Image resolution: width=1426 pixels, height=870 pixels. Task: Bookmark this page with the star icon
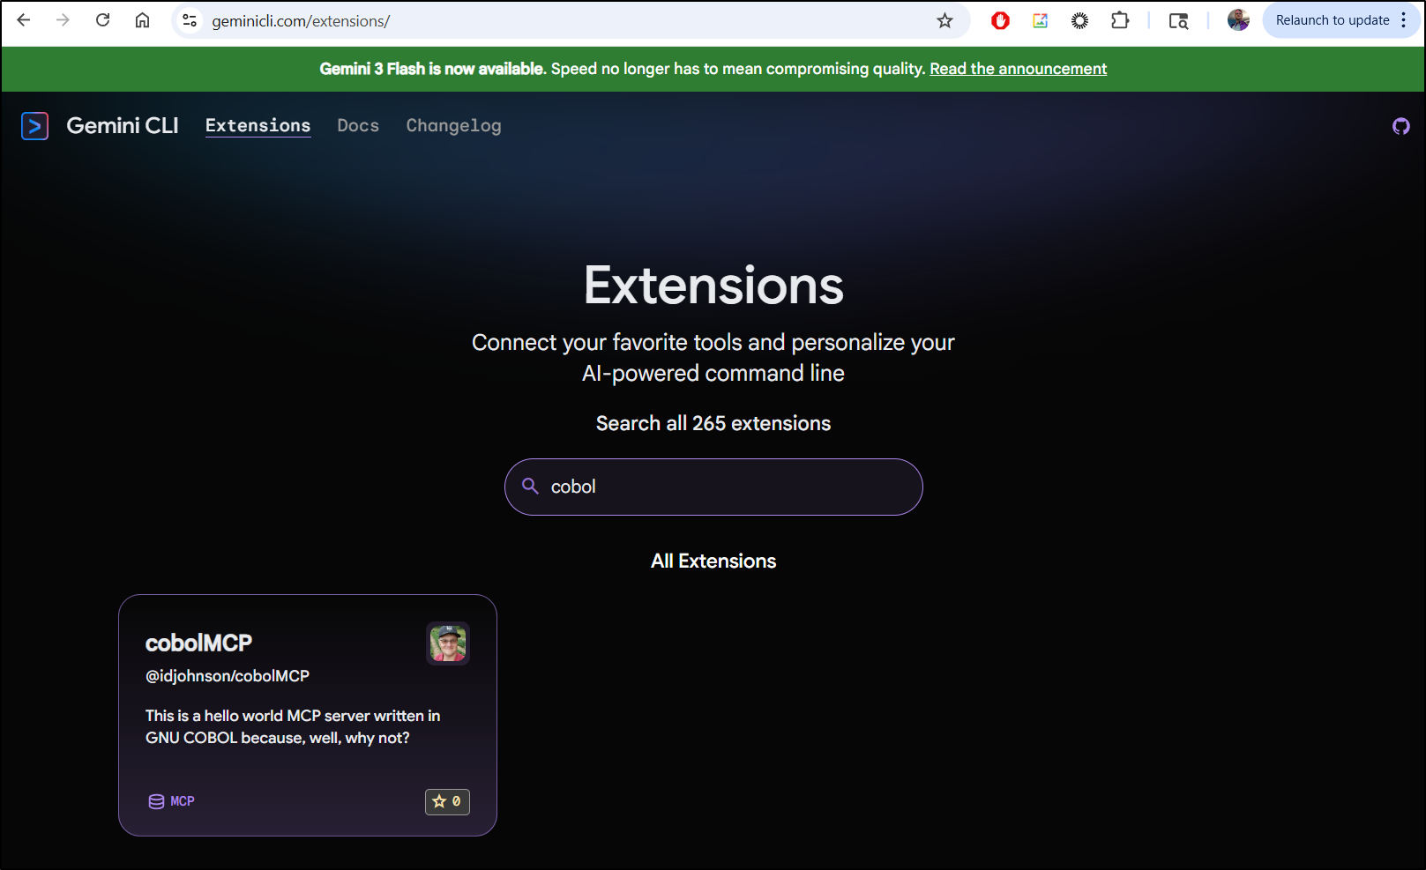tap(944, 20)
